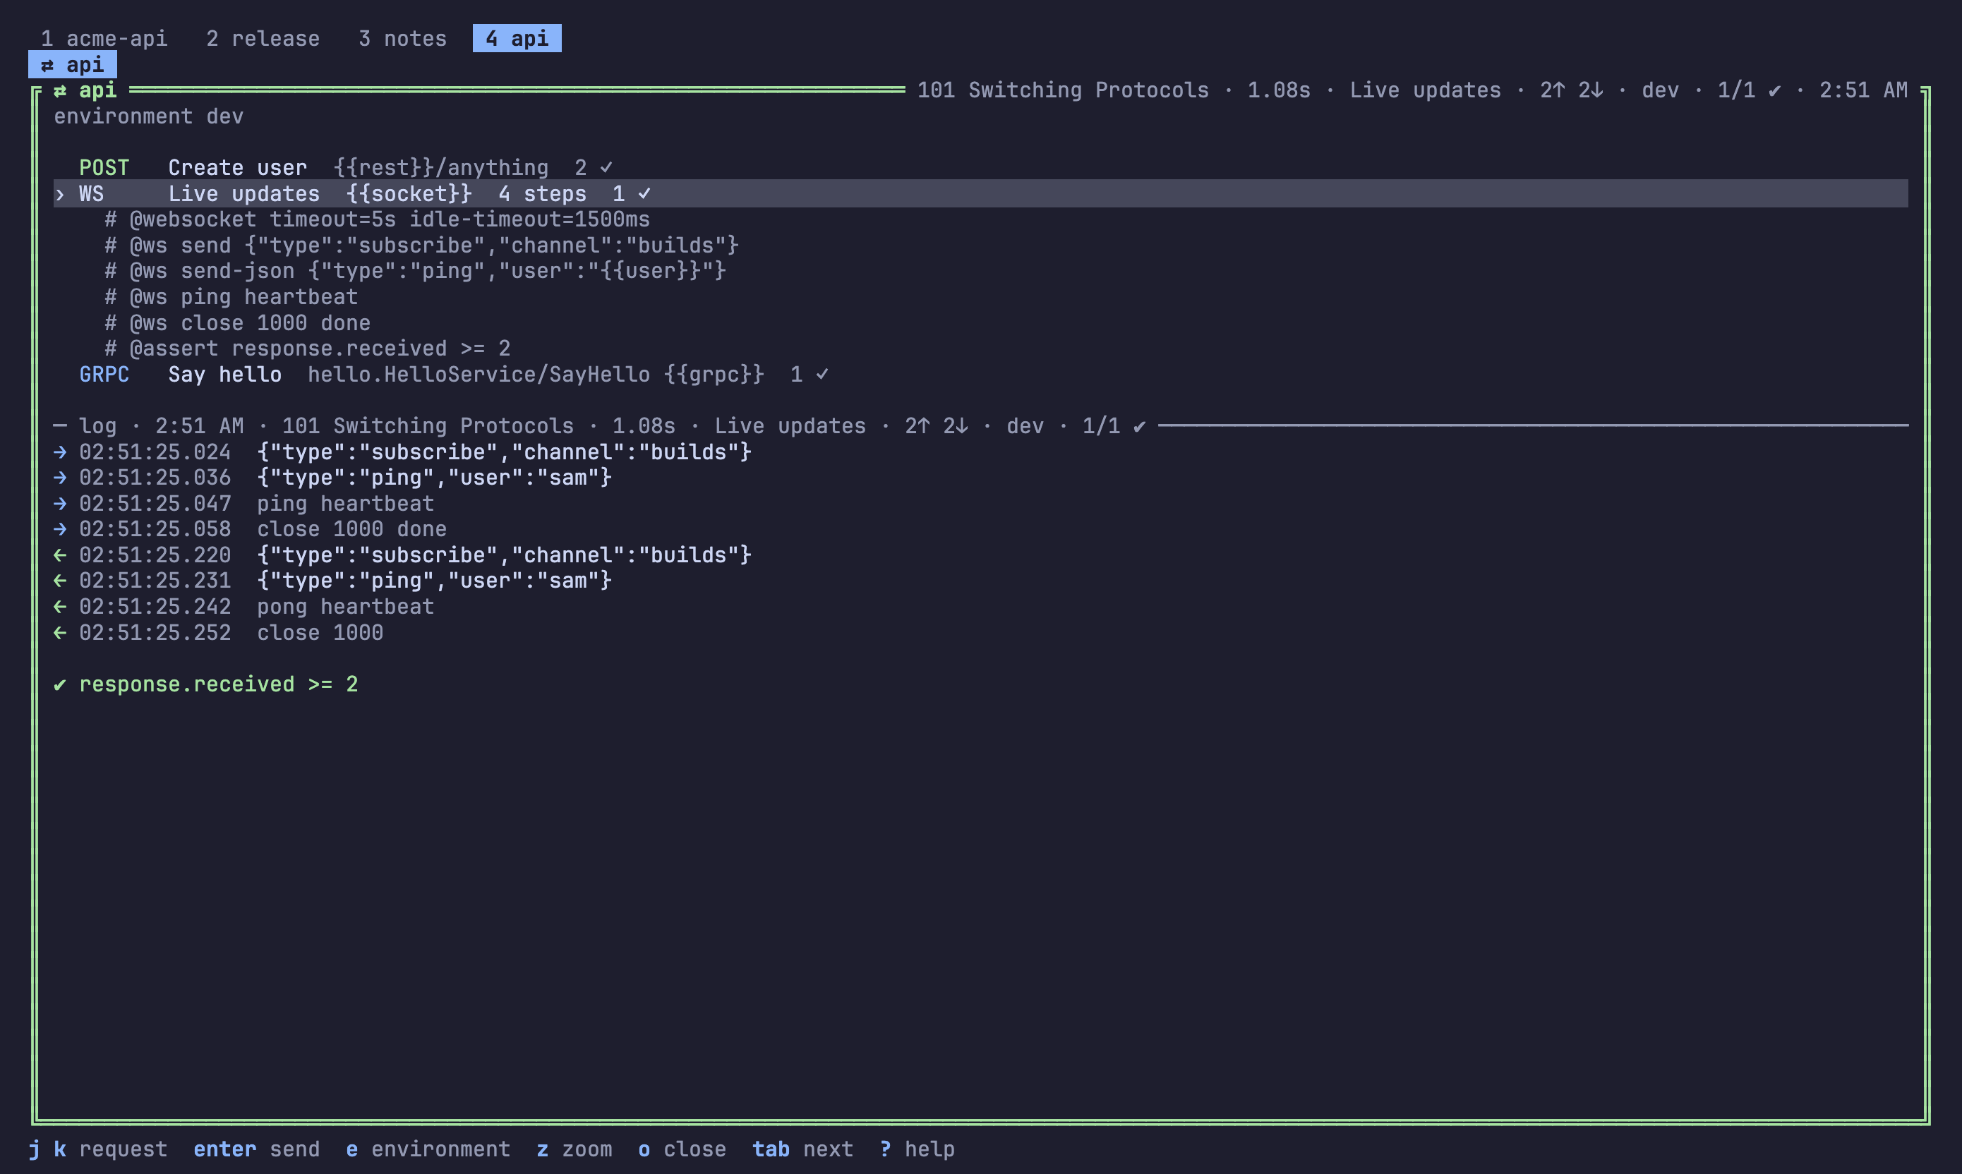Click the tab next shortcut hint

coord(803,1149)
